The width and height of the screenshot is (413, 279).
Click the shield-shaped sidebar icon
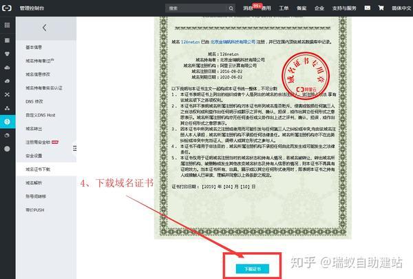tap(7, 54)
